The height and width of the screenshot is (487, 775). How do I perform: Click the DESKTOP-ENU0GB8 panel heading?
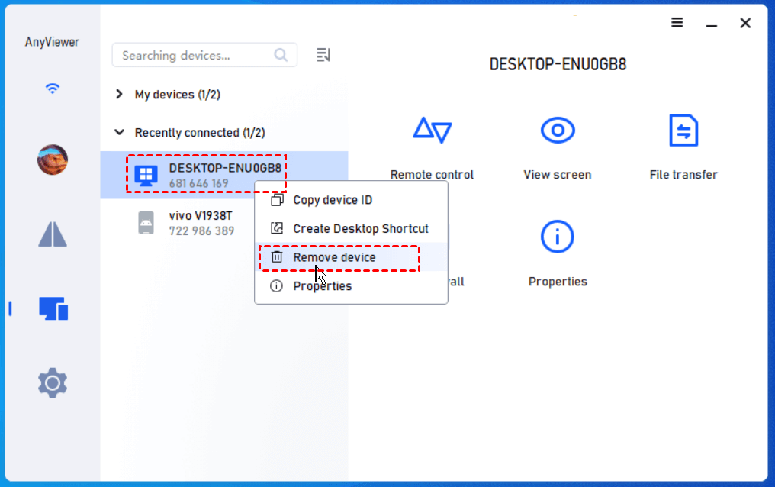click(x=558, y=64)
